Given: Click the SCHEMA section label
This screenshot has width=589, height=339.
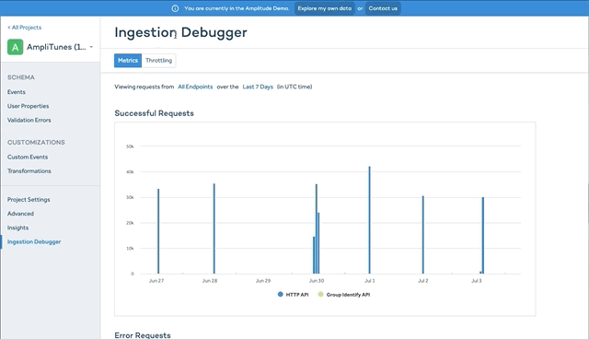Looking at the screenshot, I should coord(21,77).
